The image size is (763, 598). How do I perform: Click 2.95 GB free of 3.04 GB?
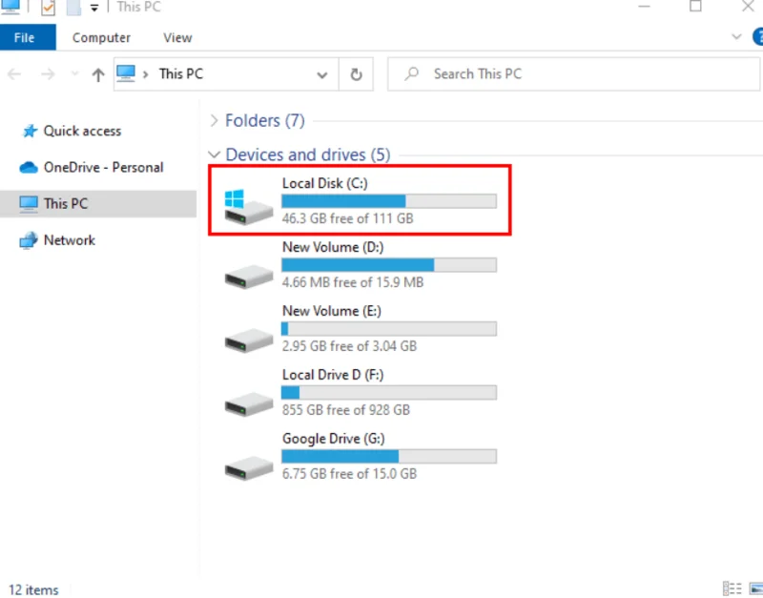(349, 346)
